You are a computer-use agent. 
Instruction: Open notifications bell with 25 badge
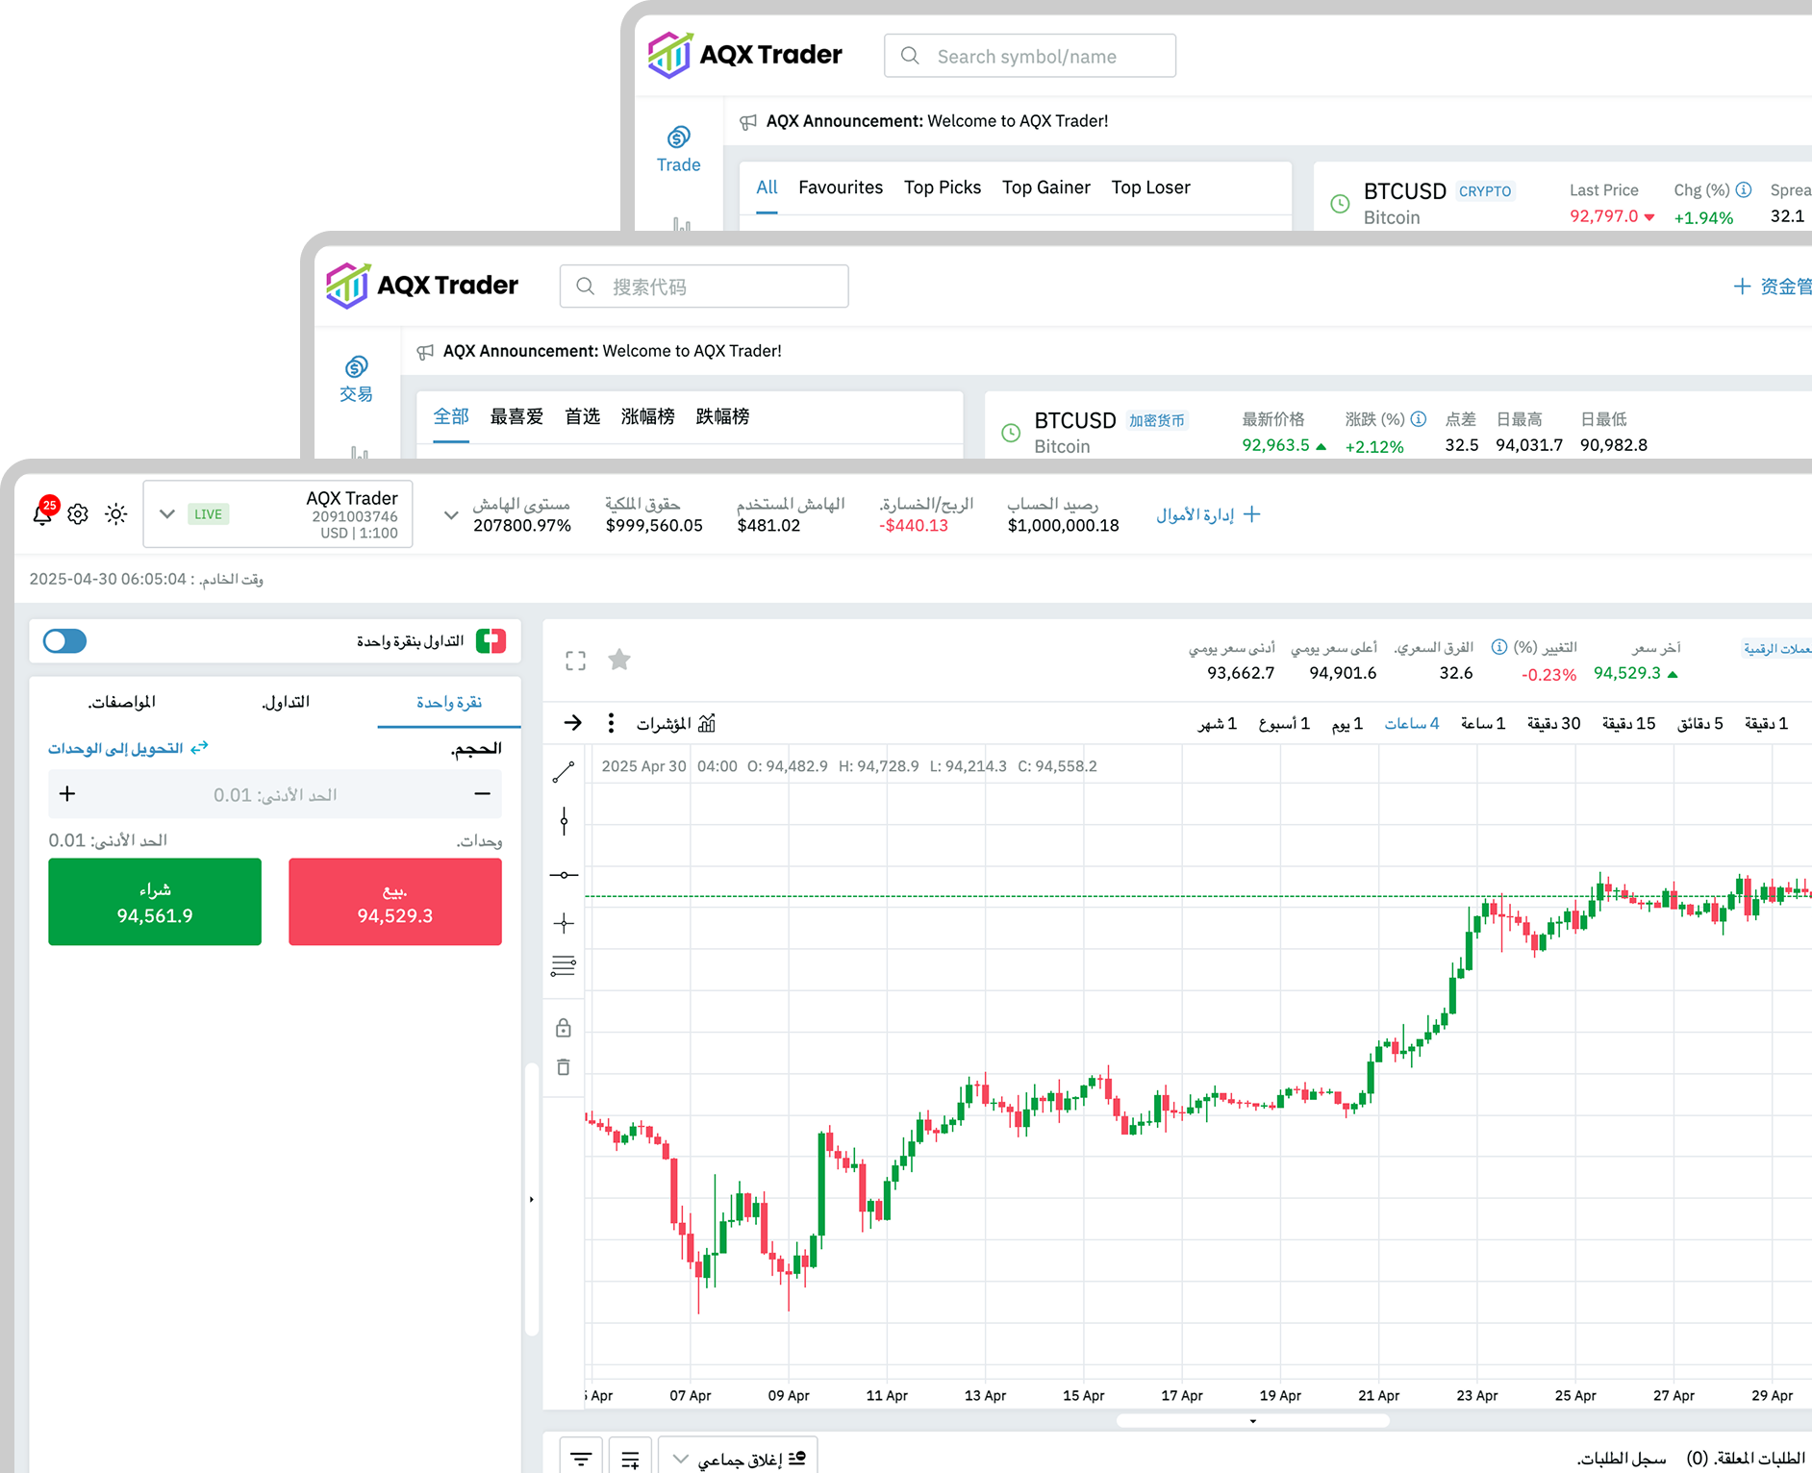[x=44, y=512]
